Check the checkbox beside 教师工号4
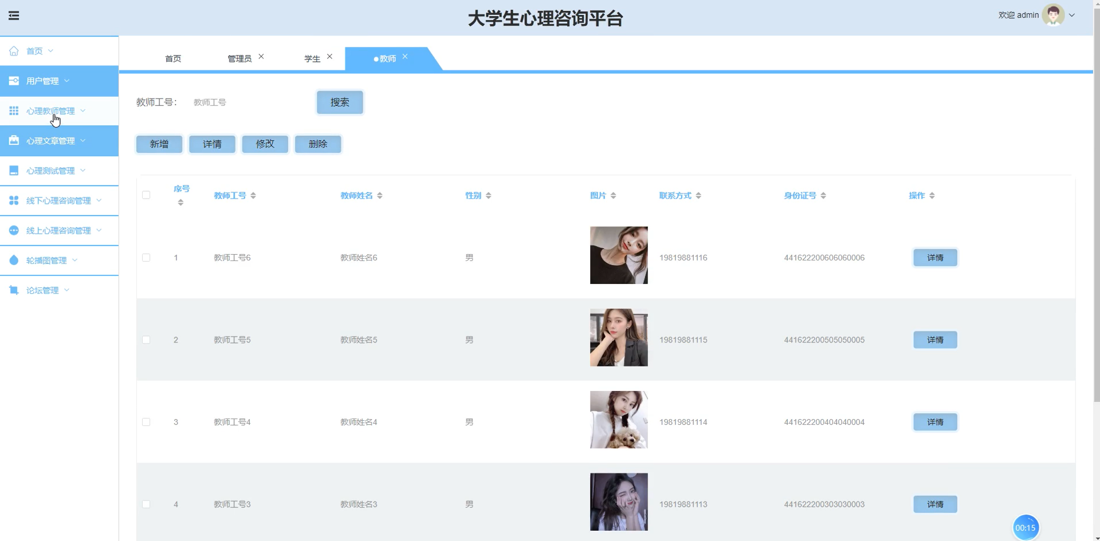The width and height of the screenshot is (1100, 541). (146, 422)
